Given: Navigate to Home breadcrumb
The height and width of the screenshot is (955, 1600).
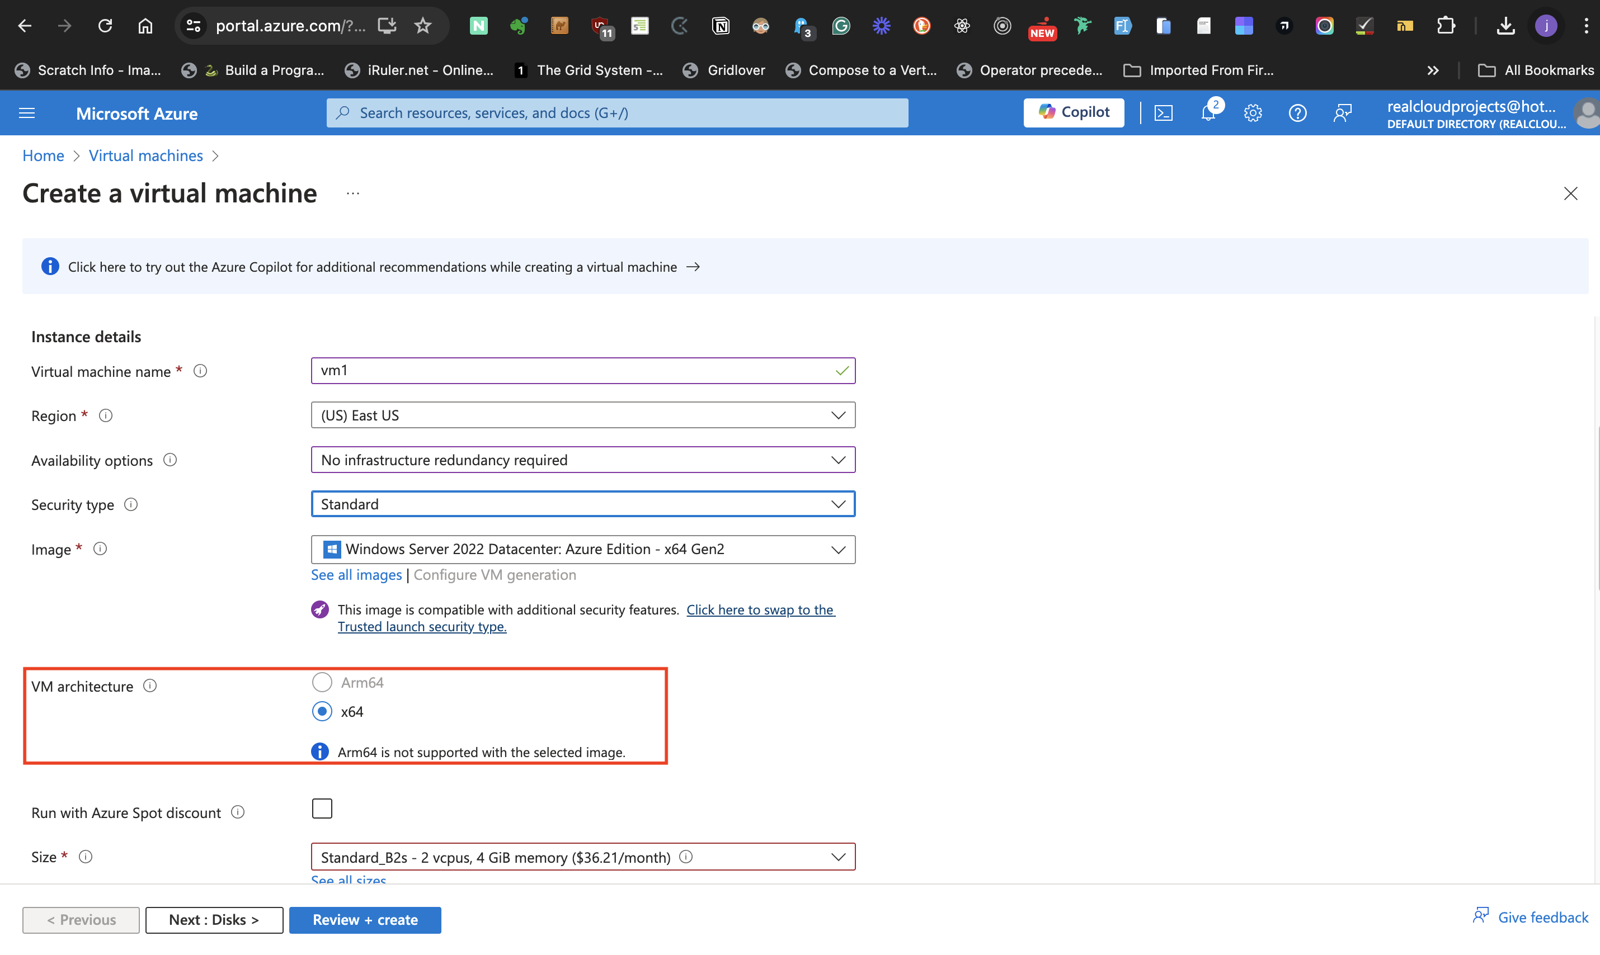Looking at the screenshot, I should pyautogui.click(x=43, y=156).
